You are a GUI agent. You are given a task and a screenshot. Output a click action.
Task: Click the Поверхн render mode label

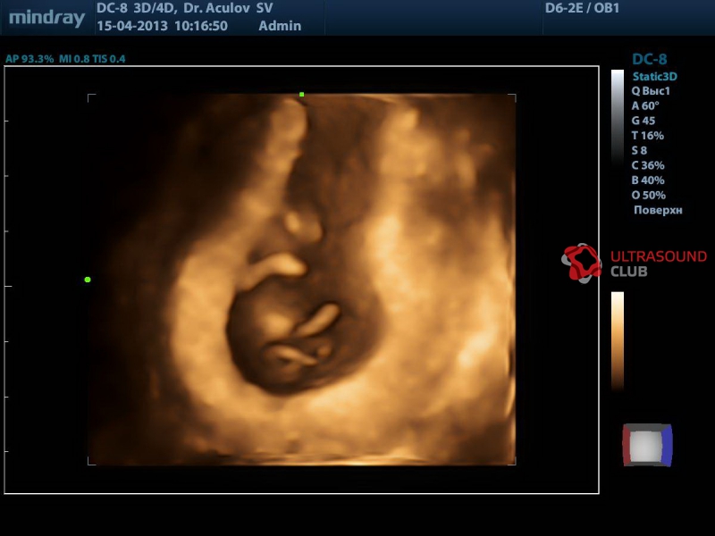(x=658, y=210)
